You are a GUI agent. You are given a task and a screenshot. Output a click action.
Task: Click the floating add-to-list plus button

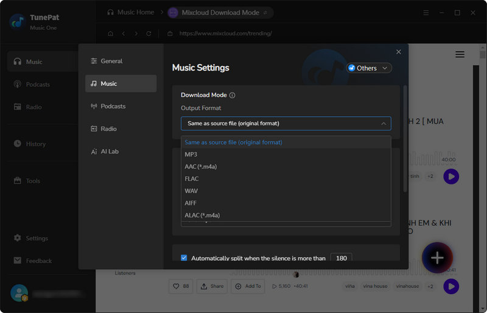pyautogui.click(x=437, y=258)
